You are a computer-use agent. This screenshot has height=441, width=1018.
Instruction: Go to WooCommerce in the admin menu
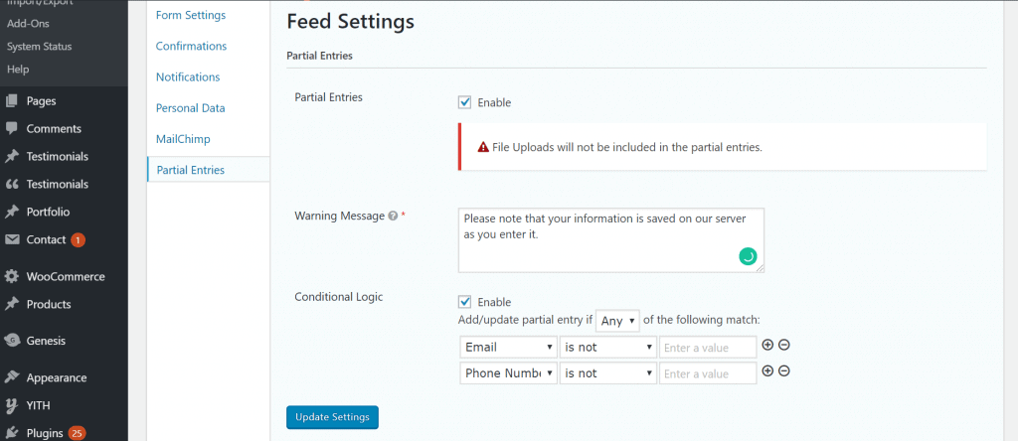pyautogui.click(x=64, y=276)
